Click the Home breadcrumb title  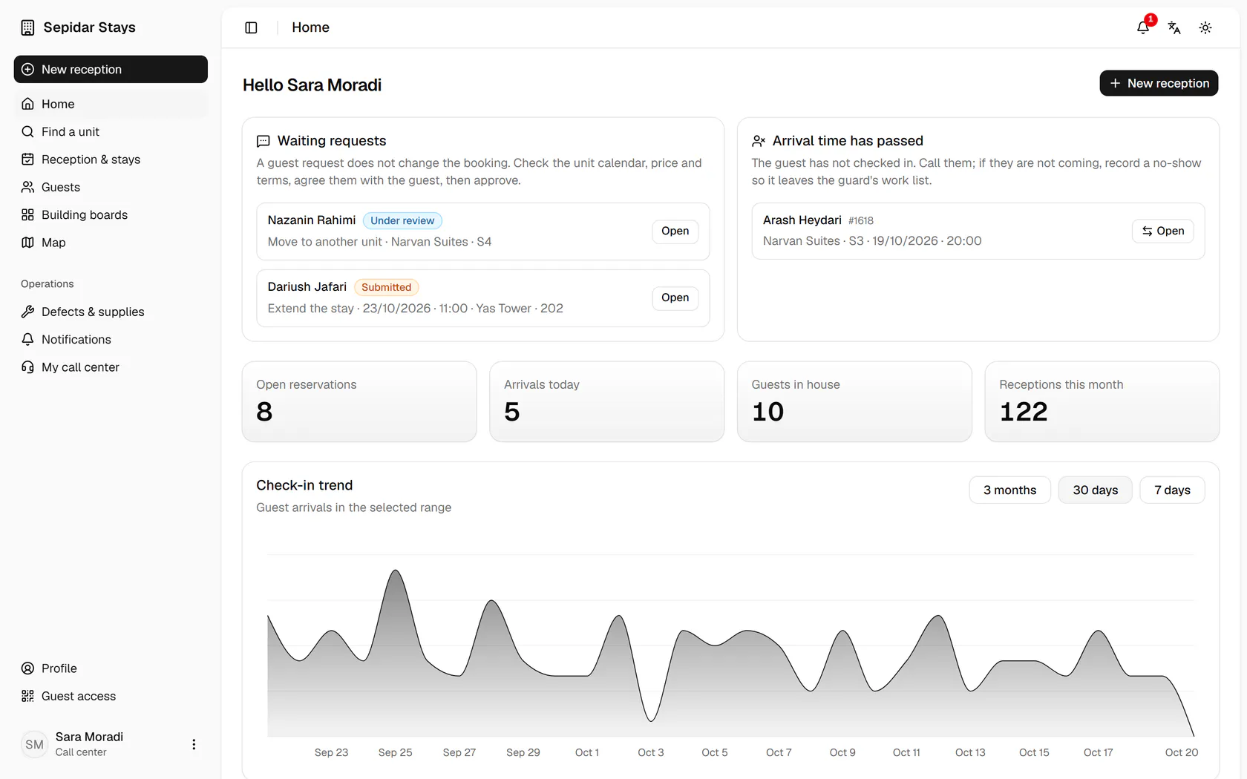tap(310, 27)
